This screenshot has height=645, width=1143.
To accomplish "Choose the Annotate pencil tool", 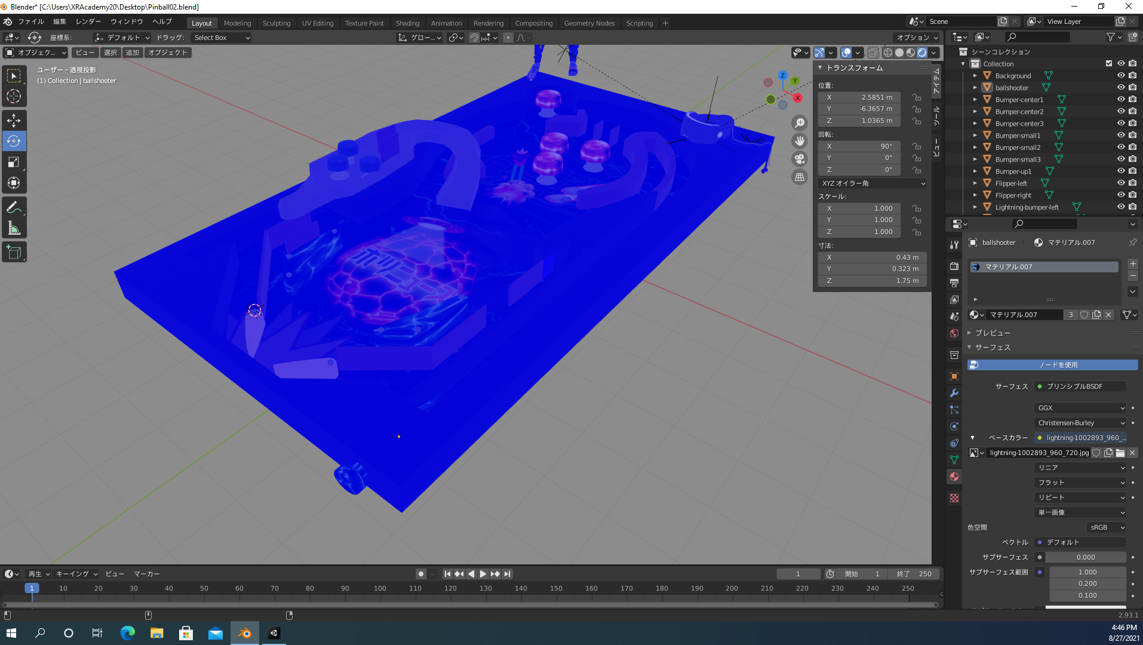I will tap(14, 207).
